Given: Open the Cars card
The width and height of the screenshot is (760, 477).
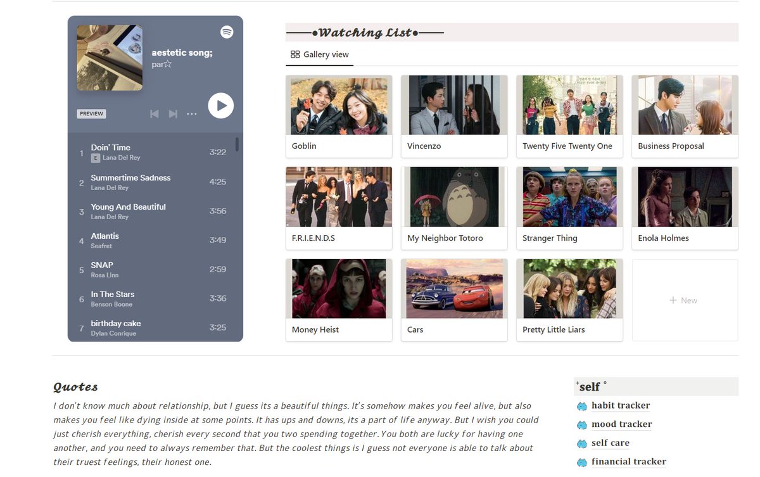Looking at the screenshot, I should [454, 300].
